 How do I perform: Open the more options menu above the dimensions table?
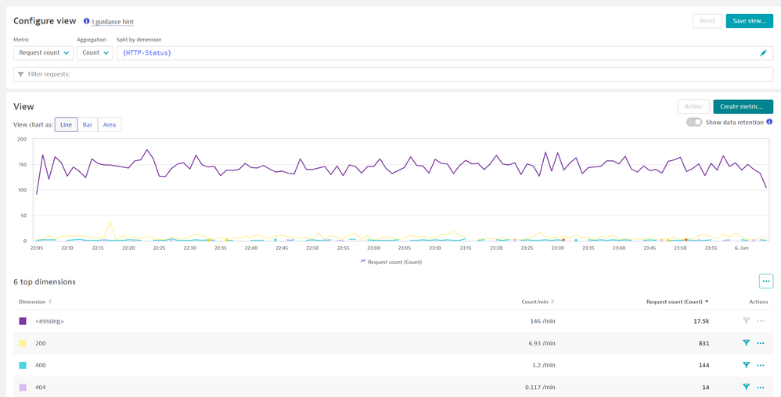(765, 281)
